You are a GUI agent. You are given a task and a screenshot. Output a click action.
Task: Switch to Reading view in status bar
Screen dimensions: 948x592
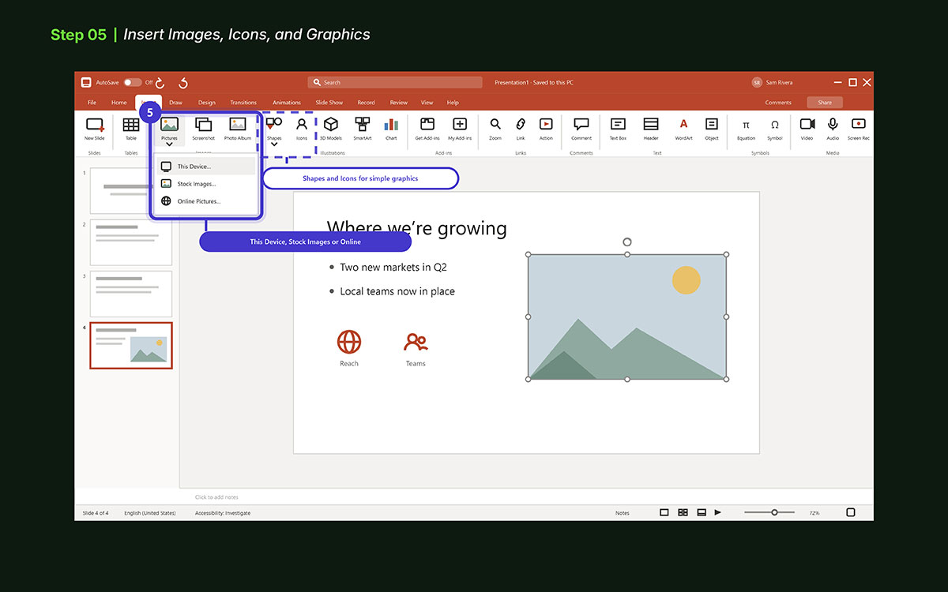pos(701,512)
